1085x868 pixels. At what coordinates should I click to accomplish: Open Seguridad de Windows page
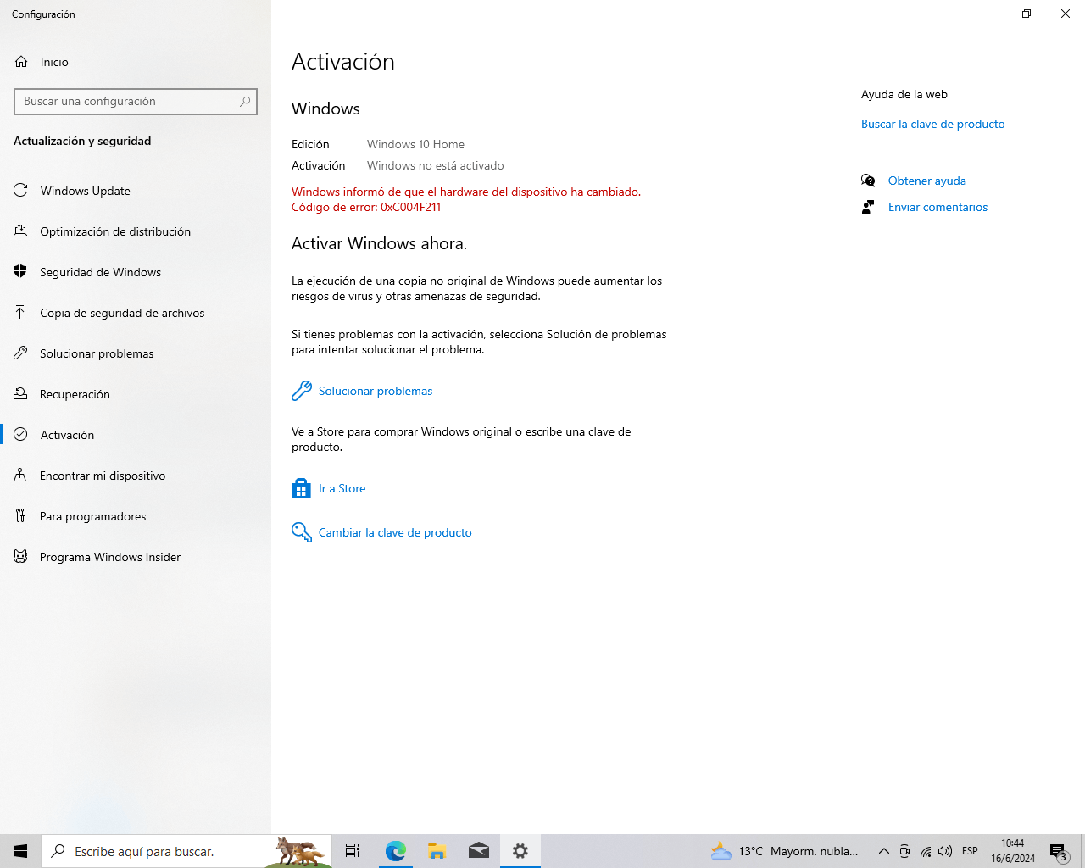point(136,272)
